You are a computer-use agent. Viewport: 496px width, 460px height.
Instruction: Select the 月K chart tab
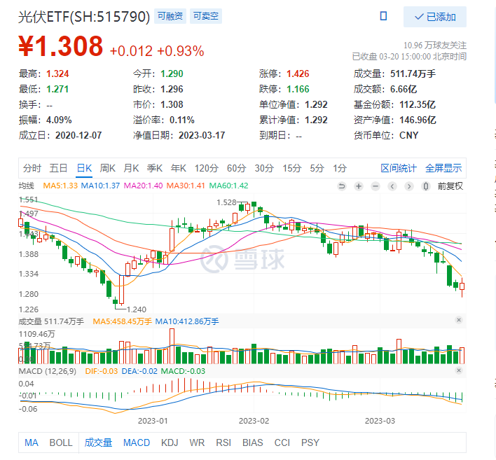tap(131, 168)
